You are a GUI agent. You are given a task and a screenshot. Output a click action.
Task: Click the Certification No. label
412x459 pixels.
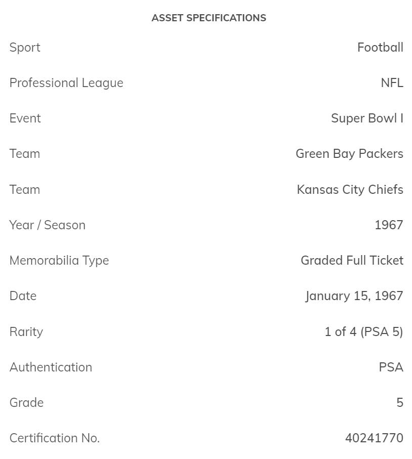point(55,438)
